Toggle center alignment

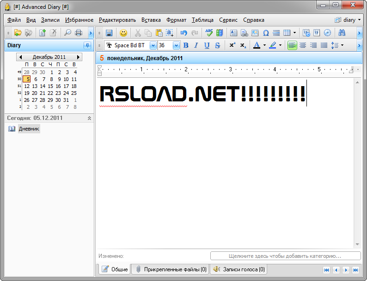(303, 45)
